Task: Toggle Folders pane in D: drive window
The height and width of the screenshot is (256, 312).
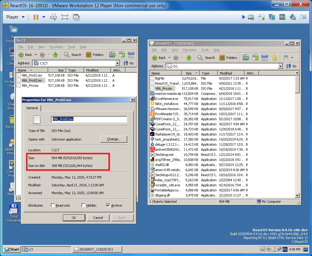Action: tap(228, 58)
